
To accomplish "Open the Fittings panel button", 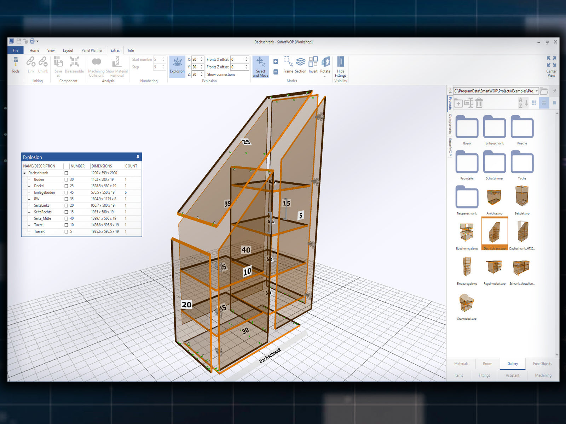I will tap(484, 375).
